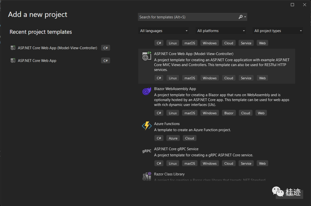Click Windows tag under MVC template description

[210, 78]
